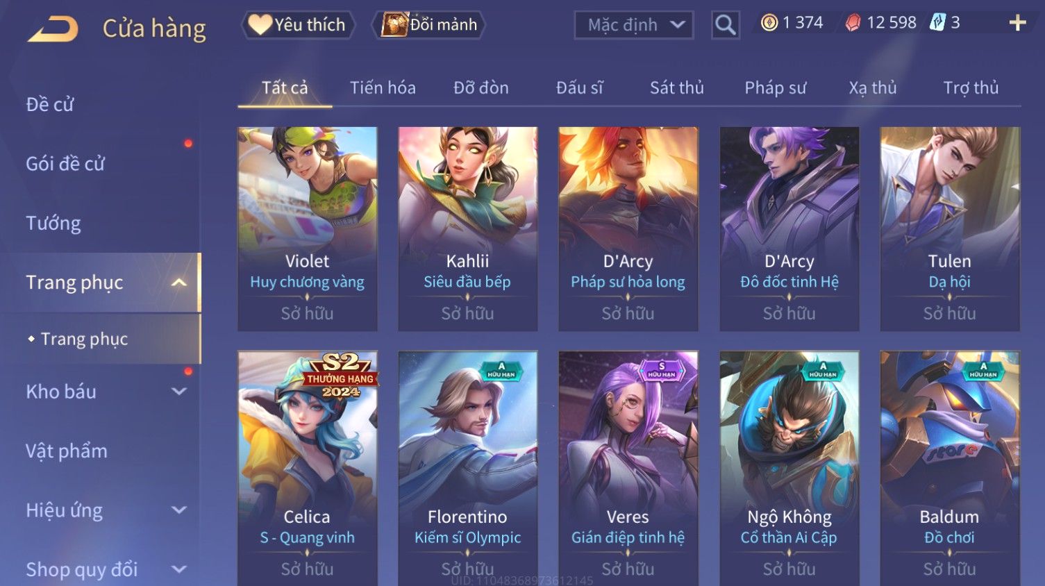This screenshot has width=1045, height=586.
Task: Open Gói đề cử in sidebar
Action: tap(65, 164)
